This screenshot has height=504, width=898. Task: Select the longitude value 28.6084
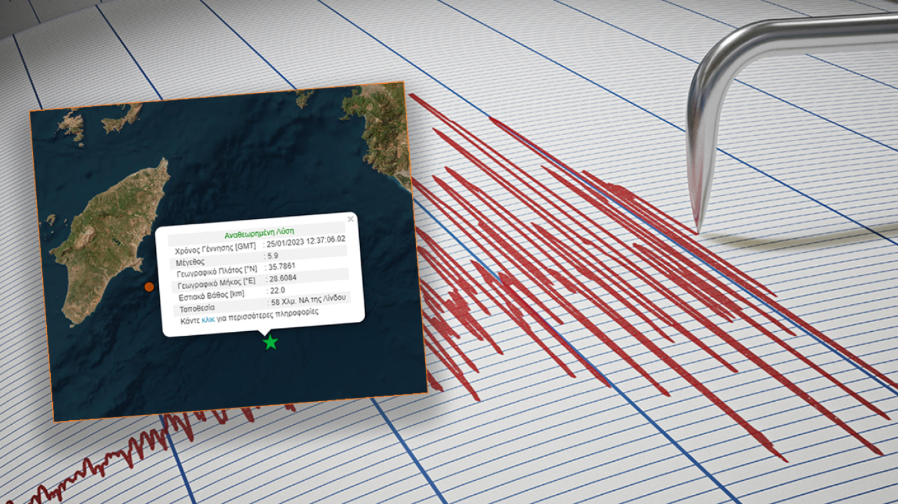tap(282, 279)
